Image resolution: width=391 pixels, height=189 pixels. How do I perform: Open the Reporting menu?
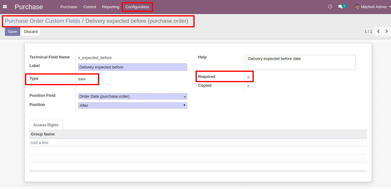coord(111,7)
